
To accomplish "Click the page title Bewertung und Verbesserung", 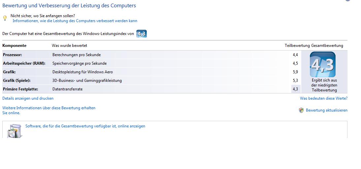I will pyautogui.click(x=69, y=6).
